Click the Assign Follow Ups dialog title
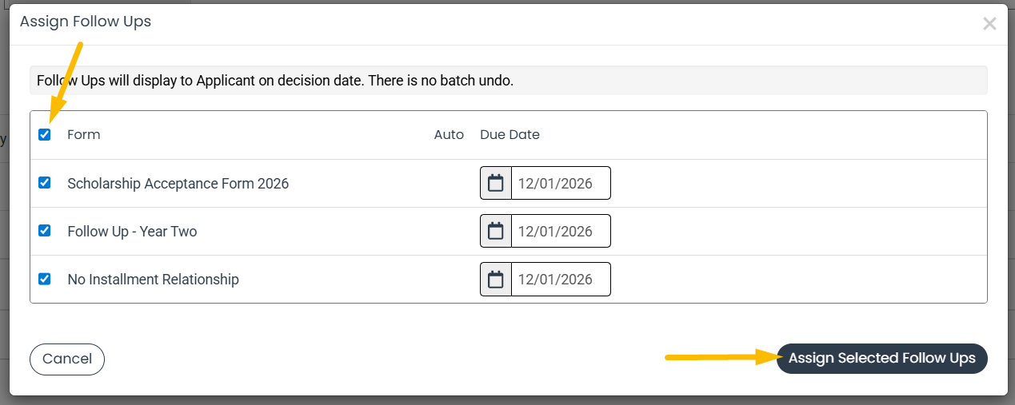 pos(86,22)
